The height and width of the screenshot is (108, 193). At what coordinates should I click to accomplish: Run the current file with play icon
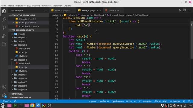[x=180, y=10]
